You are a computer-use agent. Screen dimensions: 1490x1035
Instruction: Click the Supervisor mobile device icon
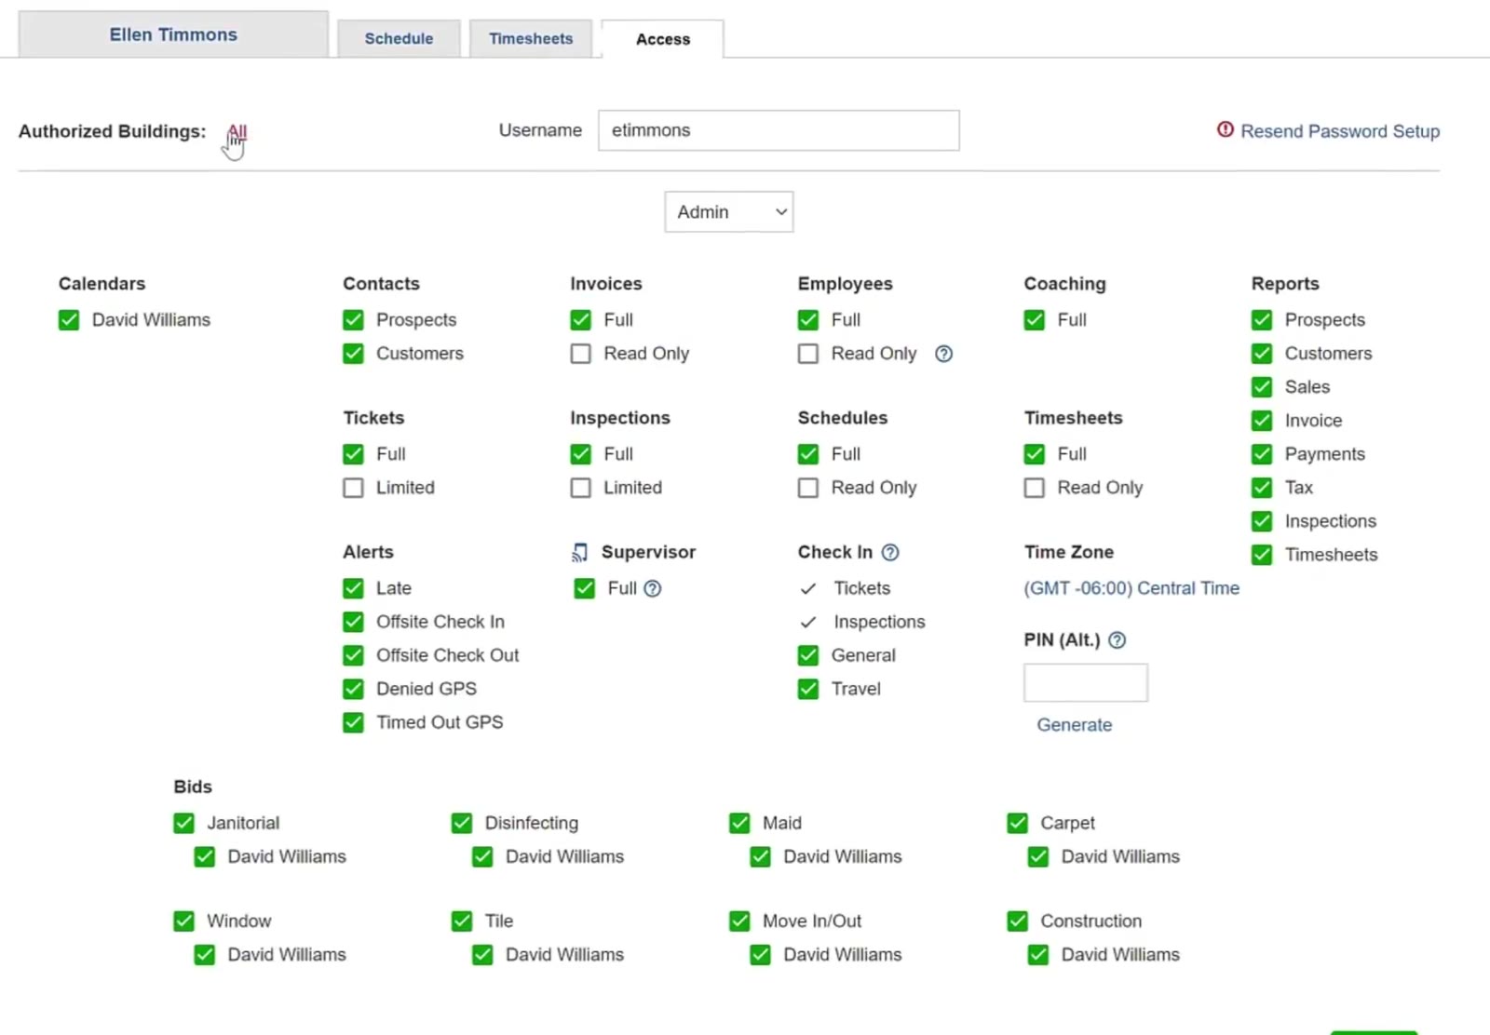(579, 553)
